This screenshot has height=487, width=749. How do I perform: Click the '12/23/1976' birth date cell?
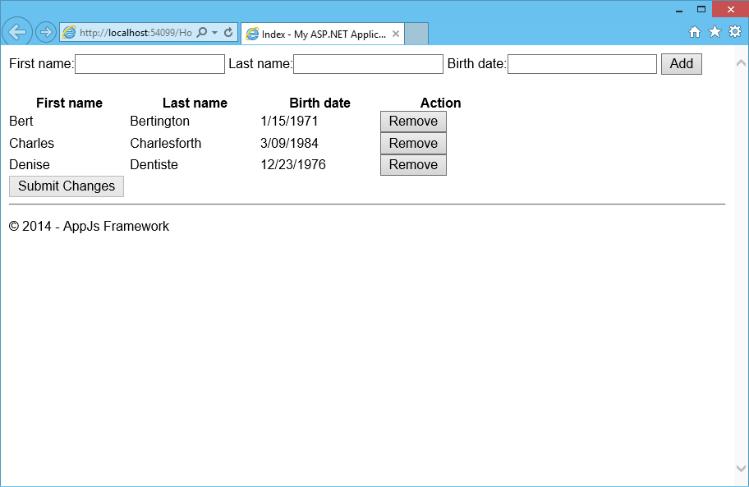coord(293,165)
